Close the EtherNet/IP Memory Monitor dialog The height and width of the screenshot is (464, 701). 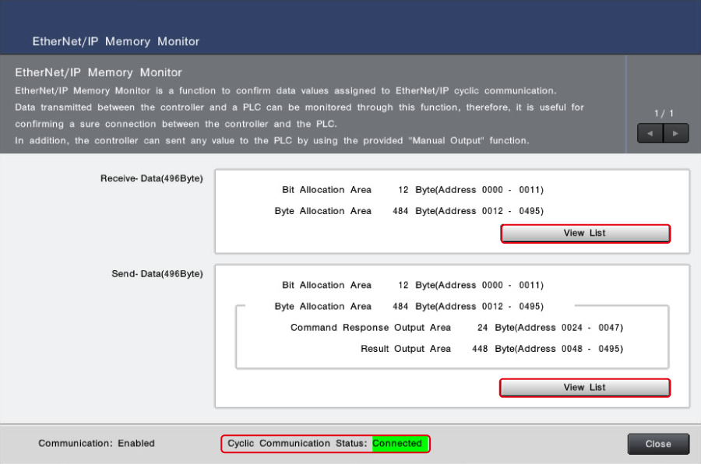pos(658,444)
